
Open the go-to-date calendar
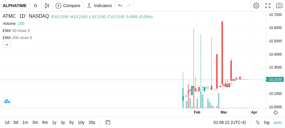107,123
